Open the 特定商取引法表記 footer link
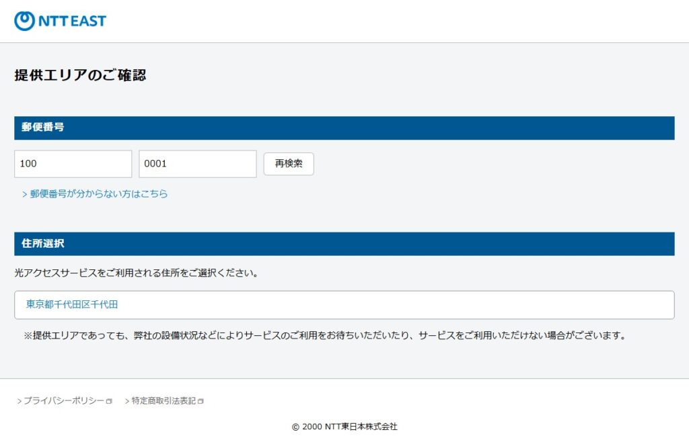Image resolution: width=689 pixels, height=442 pixels. coord(164,401)
